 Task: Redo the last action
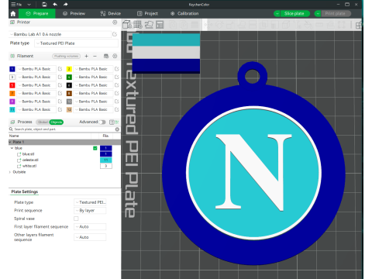coord(65,5)
